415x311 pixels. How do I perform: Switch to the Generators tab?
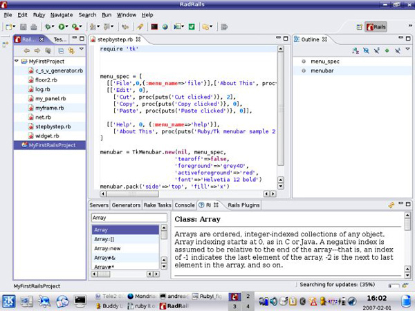[x=126, y=205]
